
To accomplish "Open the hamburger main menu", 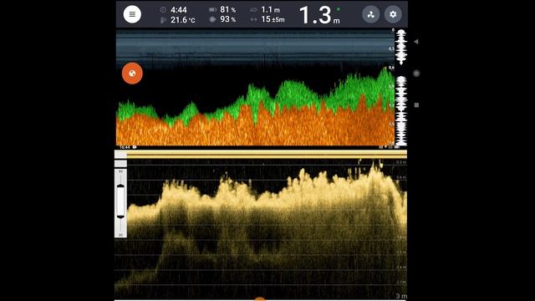I will tap(132, 14).
